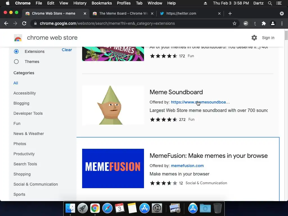Image resolution: width=288 pixels, height=216 pixels.
Task: Reload the Chrome Web Store page
Action: 24,23
